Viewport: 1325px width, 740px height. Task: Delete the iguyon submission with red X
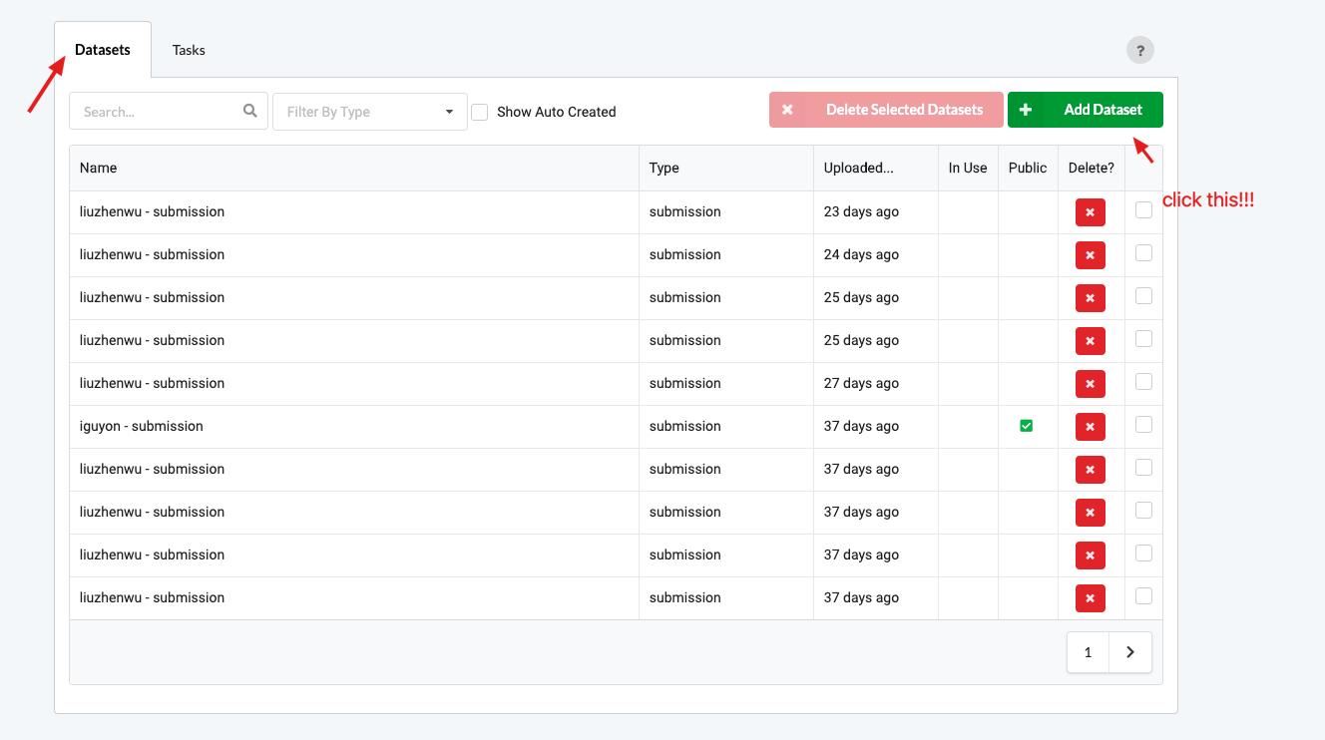1090,427
